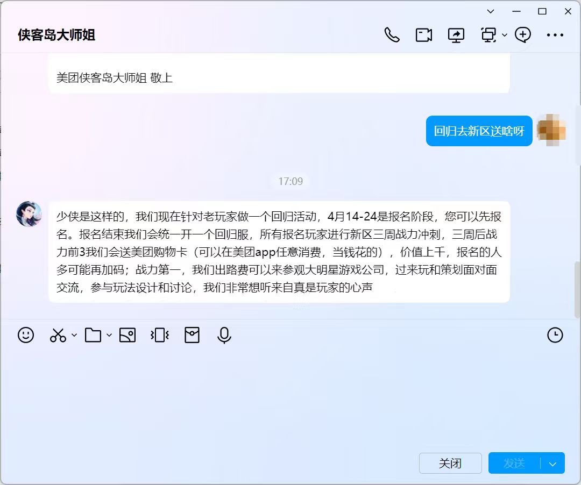Click your own blurred avatar
This screenshot has width=581, height=485.
pyautogui.click(x=551, y=130)
